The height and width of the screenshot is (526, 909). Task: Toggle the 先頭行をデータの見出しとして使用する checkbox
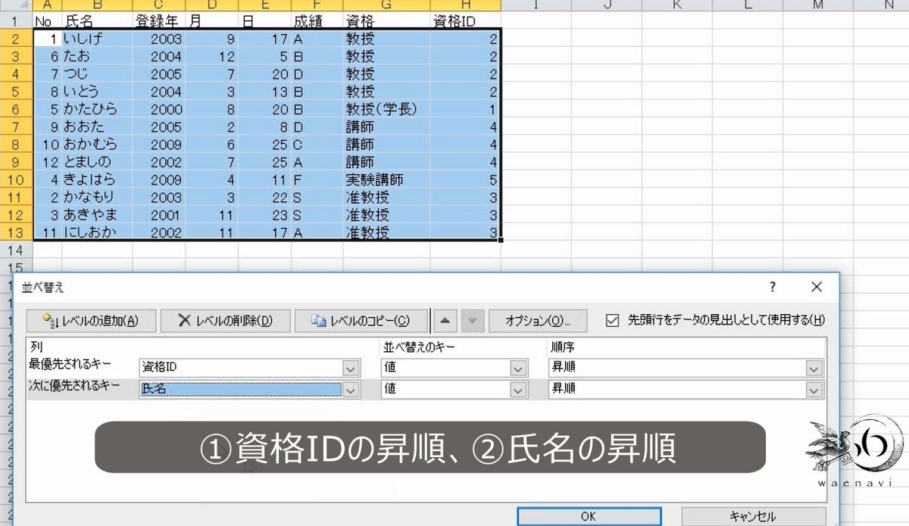[x=613, y=320]
